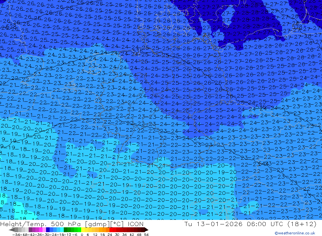The width and height of the screenshot is (322, 236).
Task: Click the bright yellow swatch at legend value 0
Action: pyautogui.click(x=83, y=230)
